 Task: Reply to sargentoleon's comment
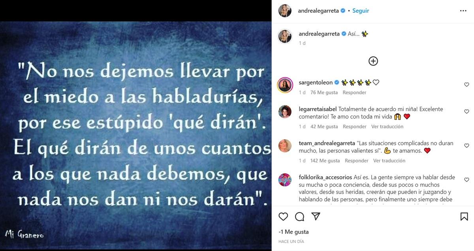pyautogui.click(x=354, y=92)
